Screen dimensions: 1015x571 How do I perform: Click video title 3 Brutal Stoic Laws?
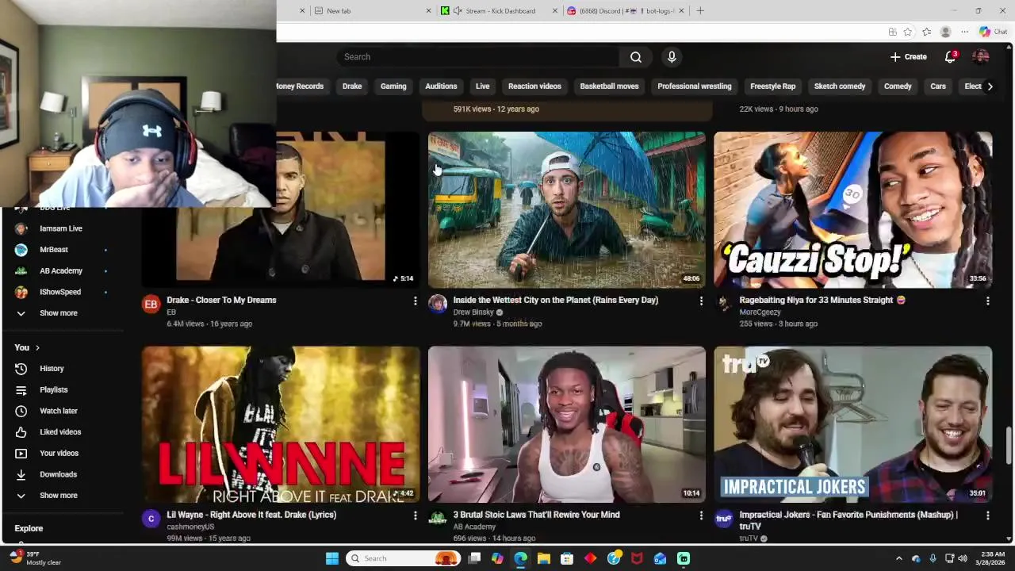536,515
